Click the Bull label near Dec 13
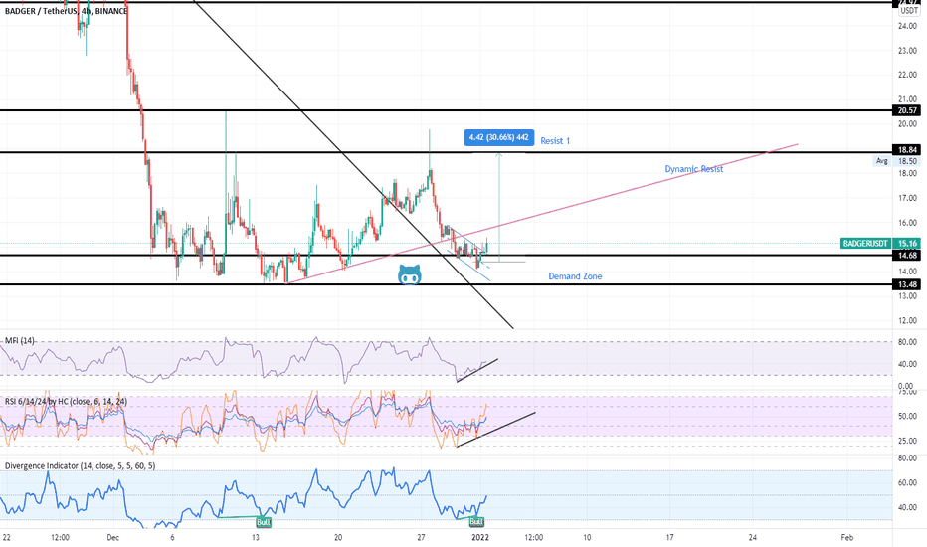Viewport: 927px width, 547px height. pos(264,522)
